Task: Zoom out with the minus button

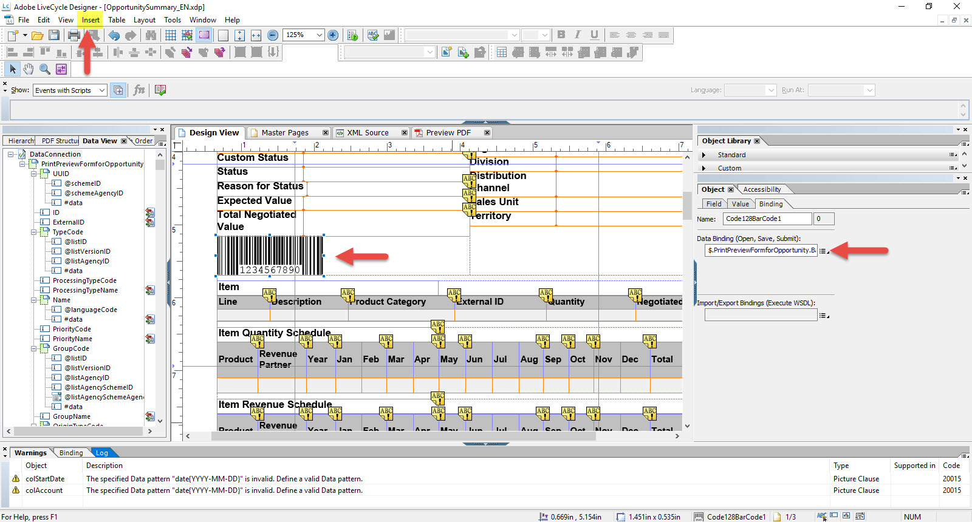Action: pyautogui.click(x=273, y=35)
